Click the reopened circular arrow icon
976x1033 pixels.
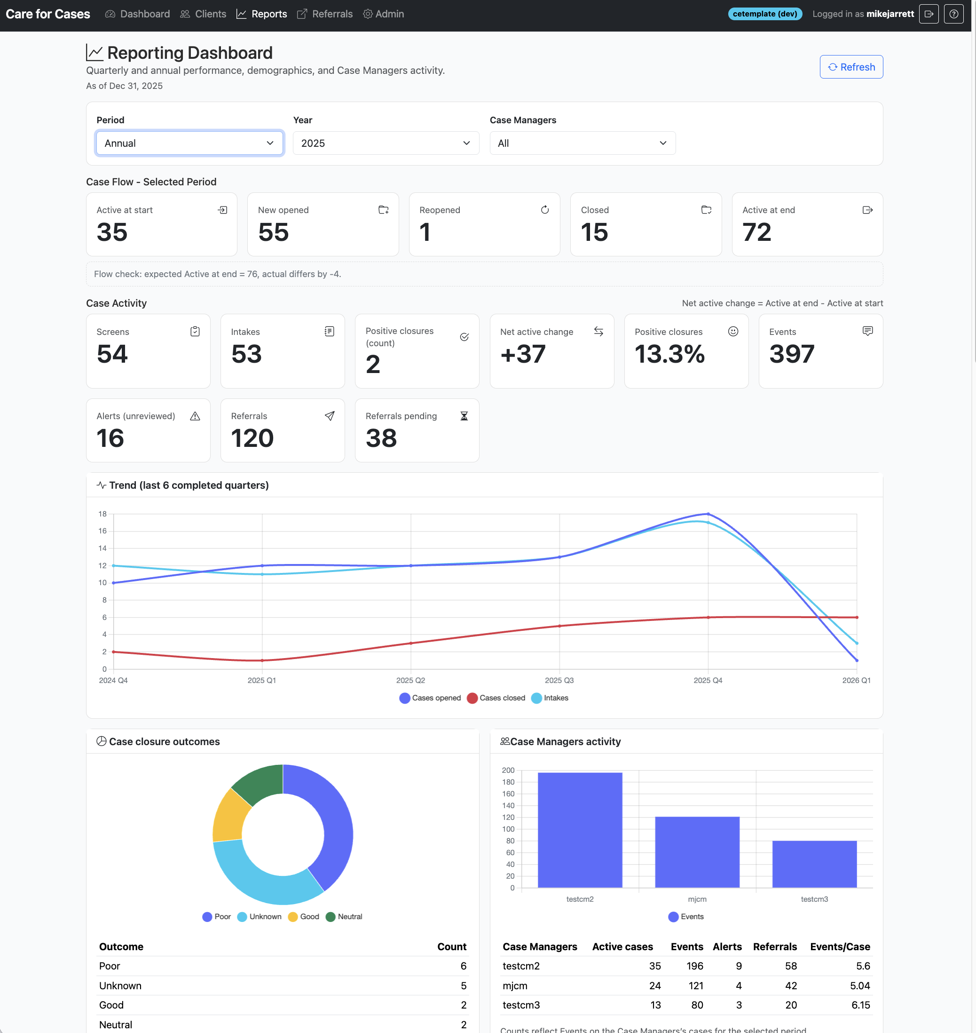coord(545,210)
